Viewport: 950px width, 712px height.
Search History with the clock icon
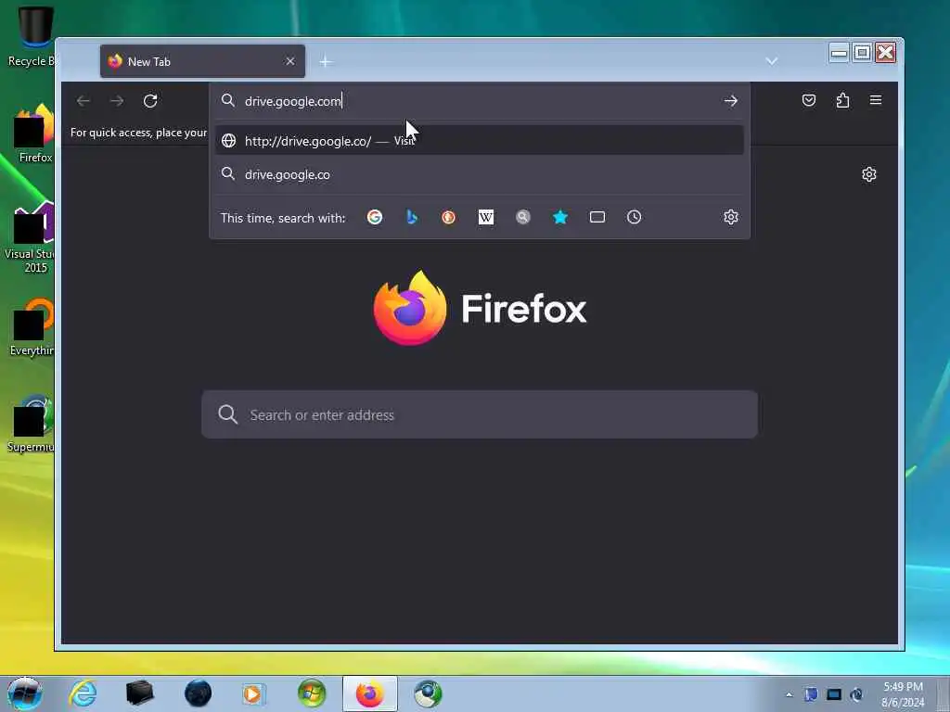pyautogui.click(x=635, y=217)
